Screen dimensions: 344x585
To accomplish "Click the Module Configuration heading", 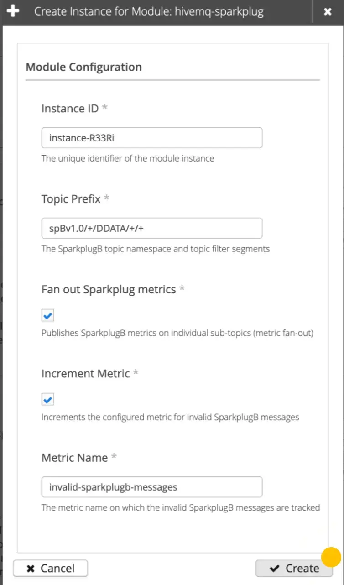I will pos(84,67).
